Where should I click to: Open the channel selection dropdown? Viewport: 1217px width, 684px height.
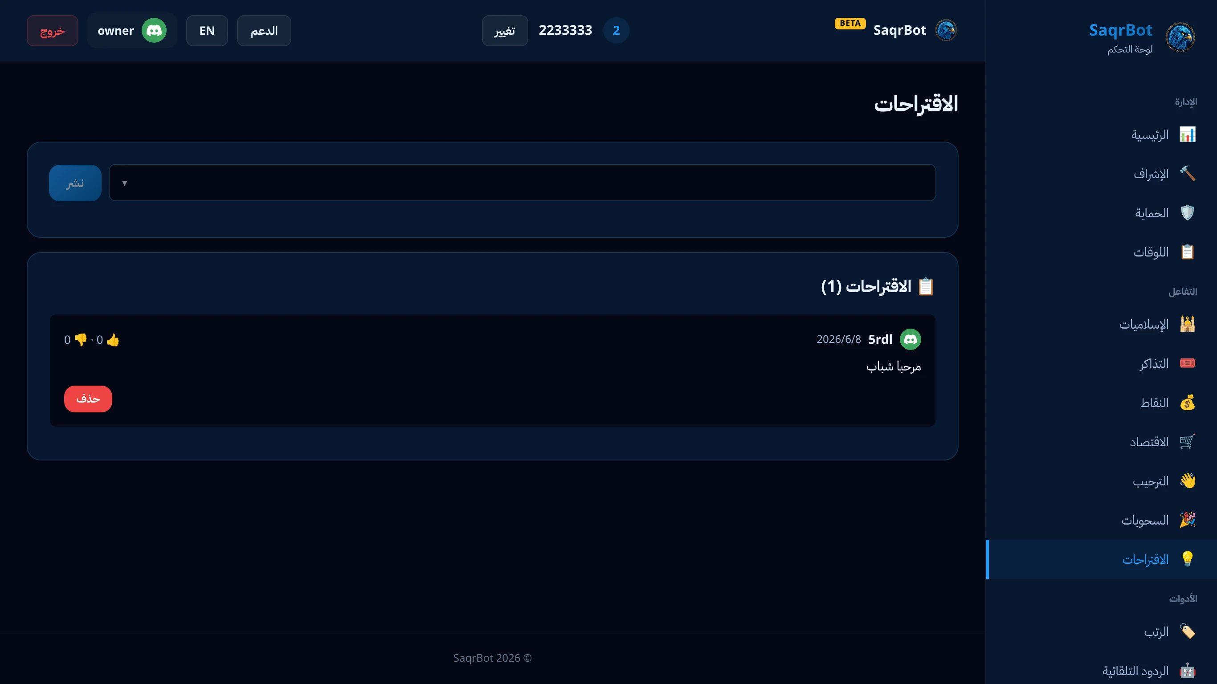[x=522, y=183]
